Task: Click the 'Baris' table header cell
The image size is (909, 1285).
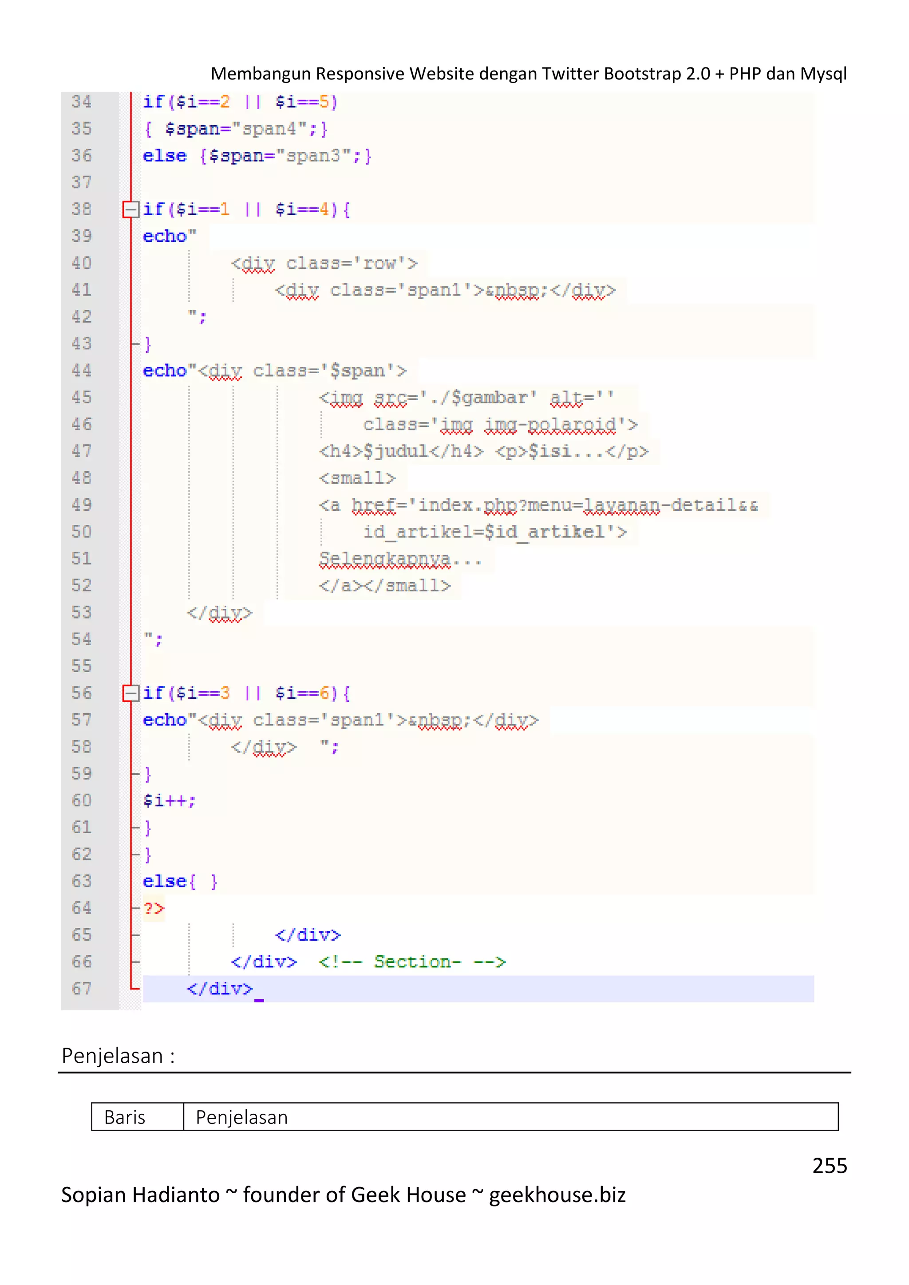Action: point(138,1117)
